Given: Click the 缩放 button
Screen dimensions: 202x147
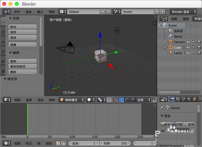Looking at the screenshot, I should click(x=23, y=38).
